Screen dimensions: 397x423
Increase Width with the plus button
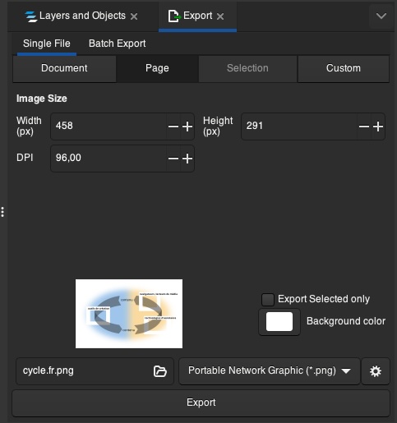coord(187,126)
